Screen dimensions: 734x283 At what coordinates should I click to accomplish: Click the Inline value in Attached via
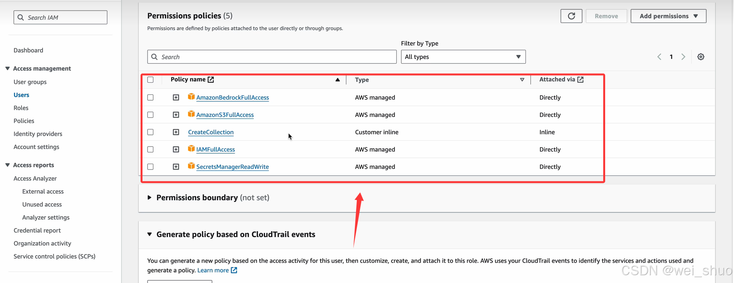click(547, 132)
